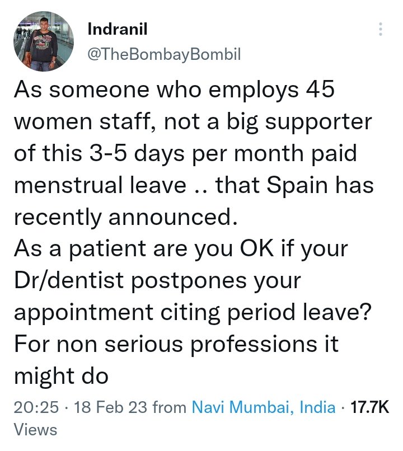
Task: Click the line about 3-5 days per month
Action: click(185, 153)
